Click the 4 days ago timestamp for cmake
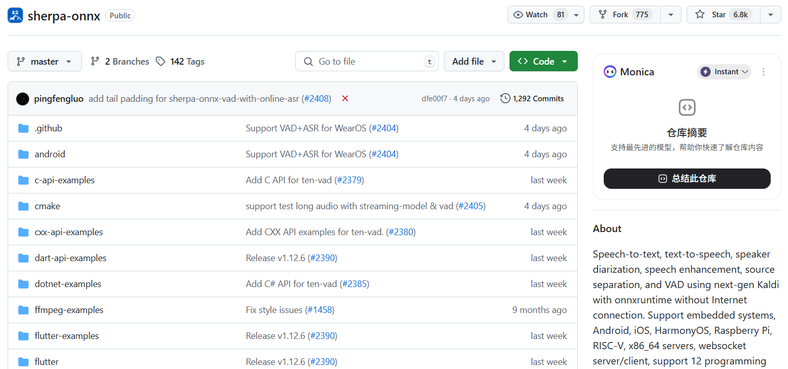The image size is (788, 369). pos(545,206)
